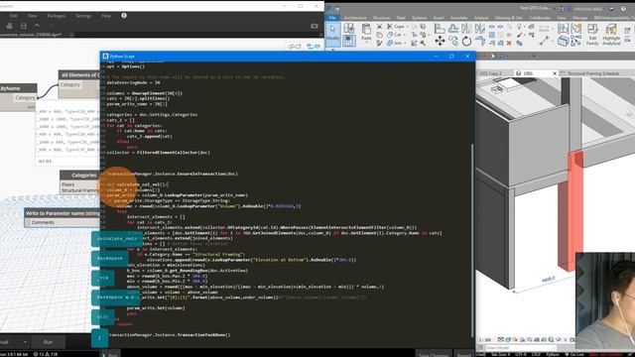635x357 pixels.
Task: Open the Structural Framing Schedule view tab
Action: pos(593,73)
